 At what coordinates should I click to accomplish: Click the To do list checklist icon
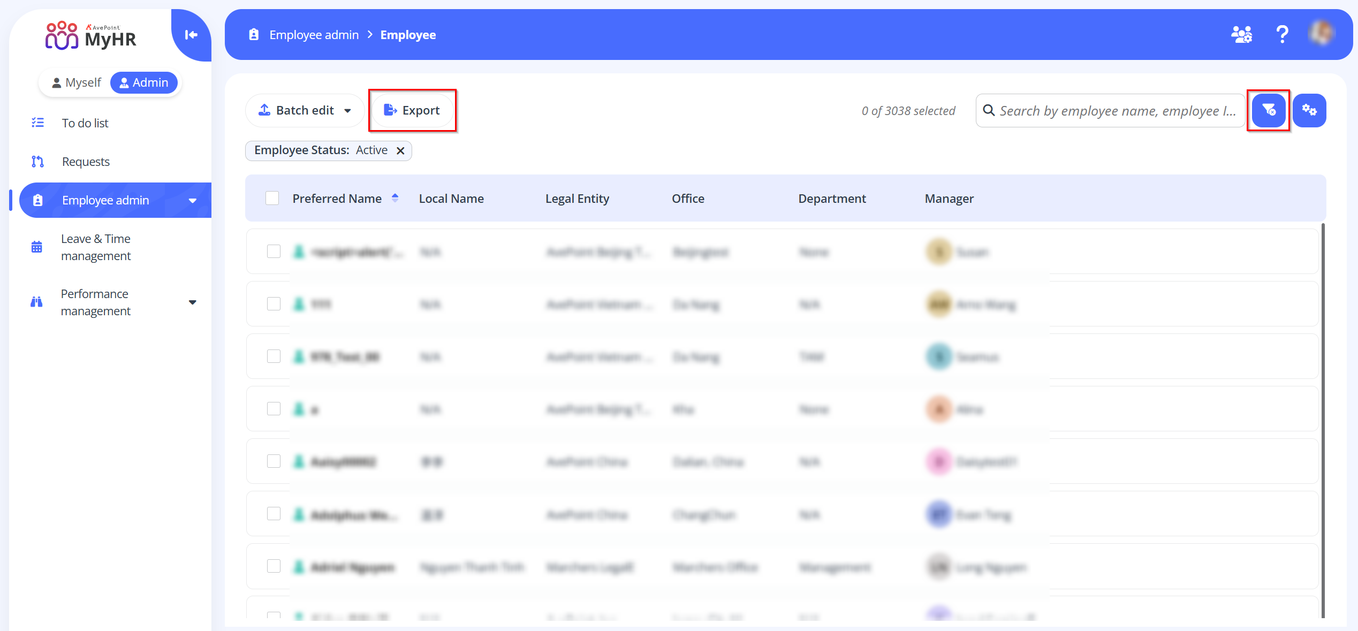[37, 123]
